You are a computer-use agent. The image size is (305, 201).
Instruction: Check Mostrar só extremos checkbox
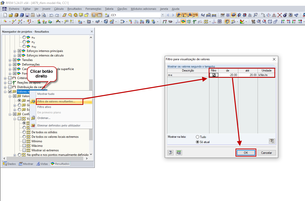pyautogui.click(x=24, y=150)
